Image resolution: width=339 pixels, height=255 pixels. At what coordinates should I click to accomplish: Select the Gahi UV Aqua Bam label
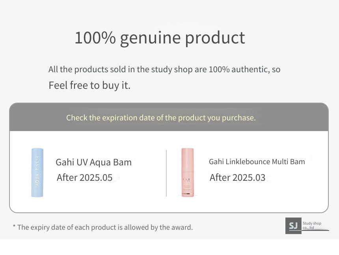coord(93,162)
